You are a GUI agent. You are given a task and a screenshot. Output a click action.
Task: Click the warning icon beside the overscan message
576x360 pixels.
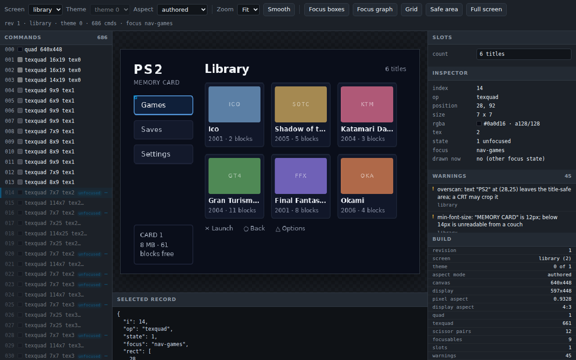433,189
